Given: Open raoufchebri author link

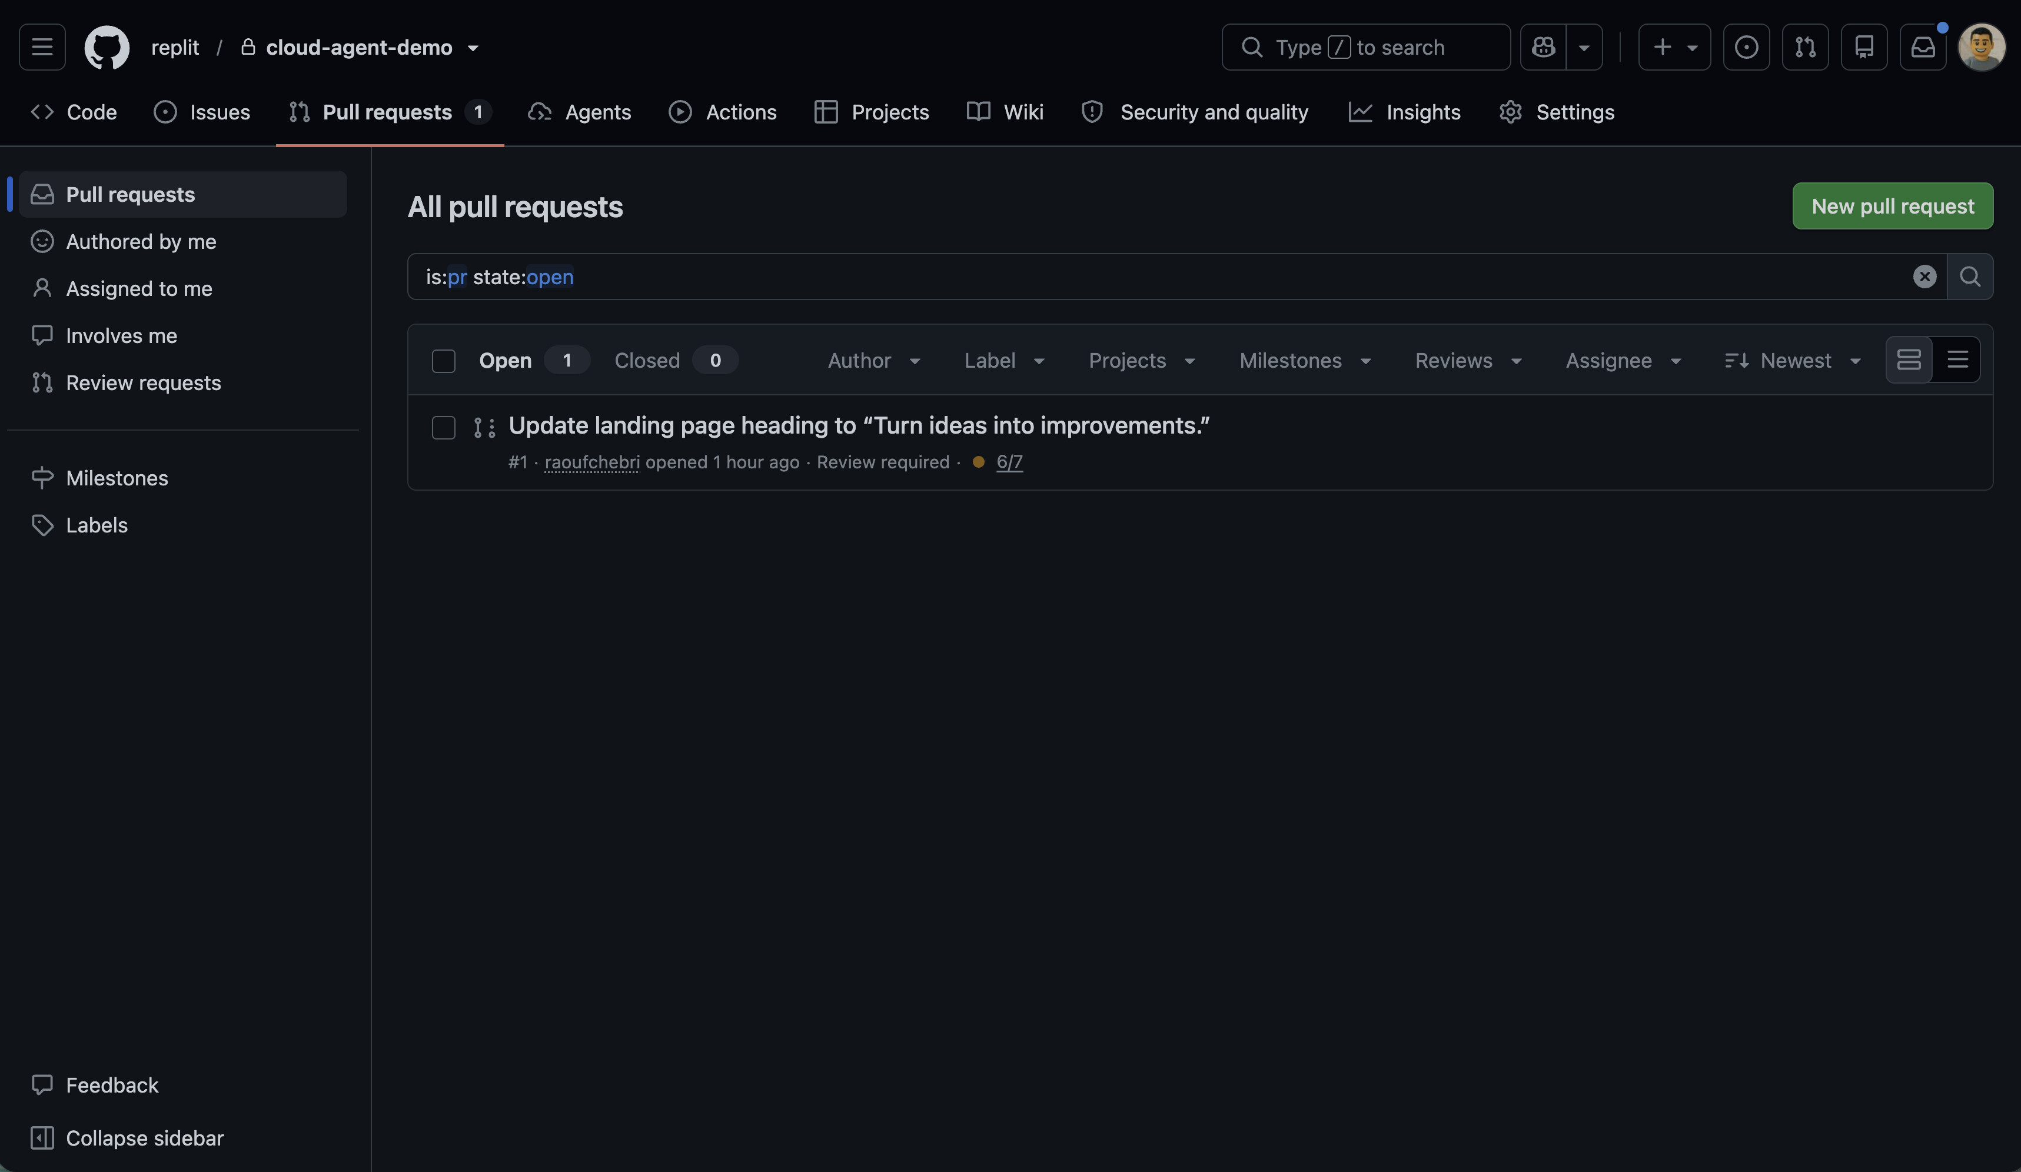Looking at the screenshot, I should click(592, 462).
